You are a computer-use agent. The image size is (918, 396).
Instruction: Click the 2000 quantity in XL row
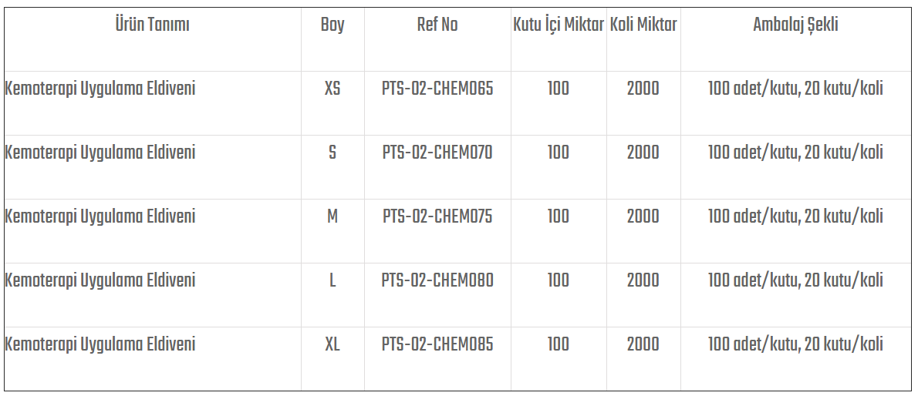(x=643, y=344)
